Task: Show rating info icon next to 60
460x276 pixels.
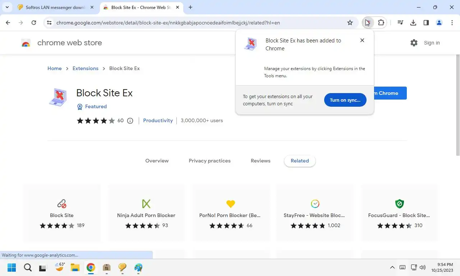Action: click(130, 121)
